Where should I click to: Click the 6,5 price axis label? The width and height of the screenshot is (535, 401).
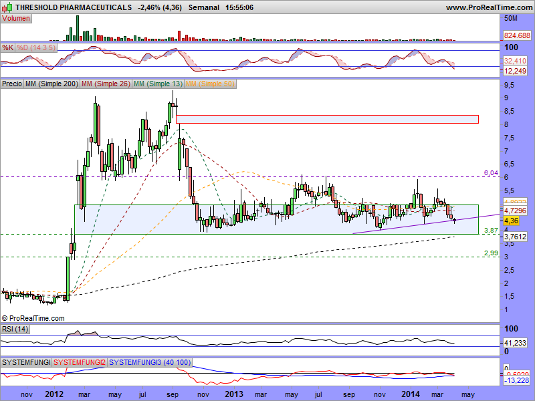(x=509, y=164)
